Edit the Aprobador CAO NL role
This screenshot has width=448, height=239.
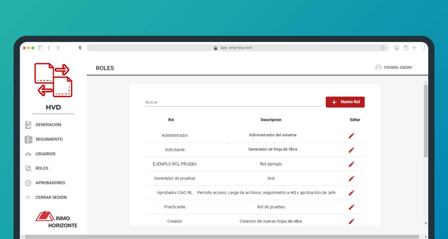352,193
